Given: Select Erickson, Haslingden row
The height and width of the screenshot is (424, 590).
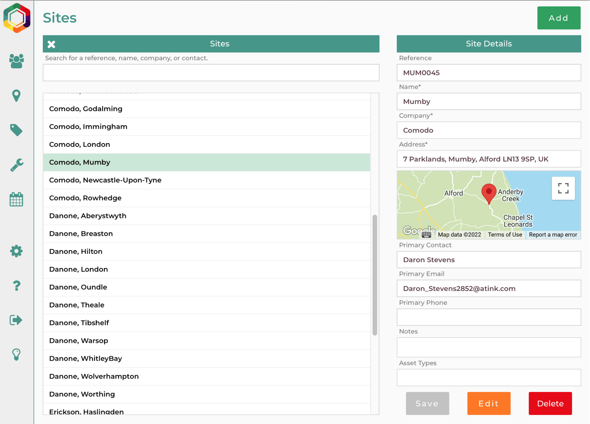Looking at the screenshot, I should 207,409.
